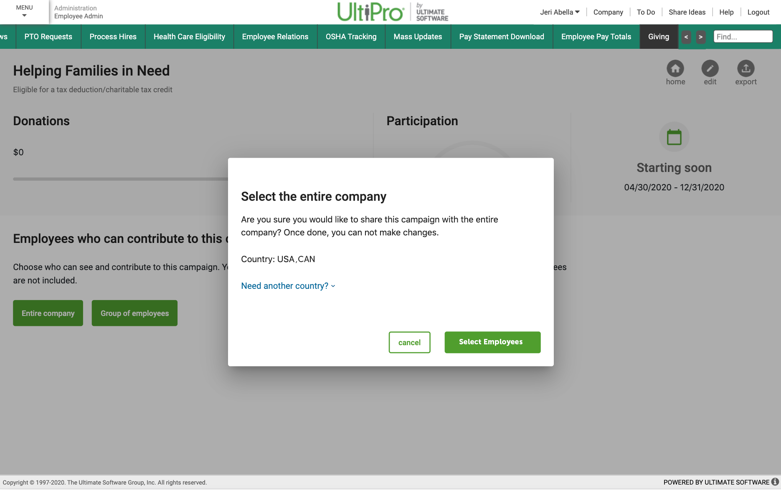
Task: Click inside the Find search field
Action: [743, 36]
